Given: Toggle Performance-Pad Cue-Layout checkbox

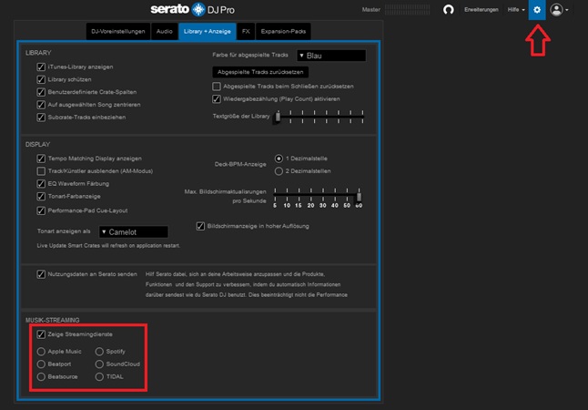Looking at the screenshot, I should tap(41, 210).
